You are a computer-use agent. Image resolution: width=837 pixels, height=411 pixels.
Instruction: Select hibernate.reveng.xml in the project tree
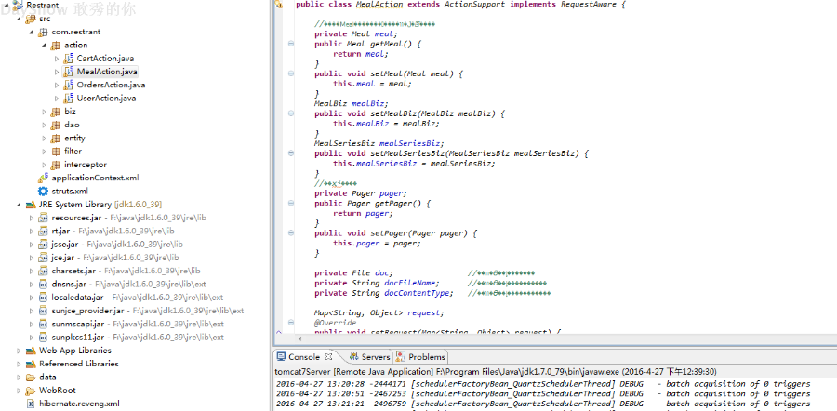coord(79,404)
